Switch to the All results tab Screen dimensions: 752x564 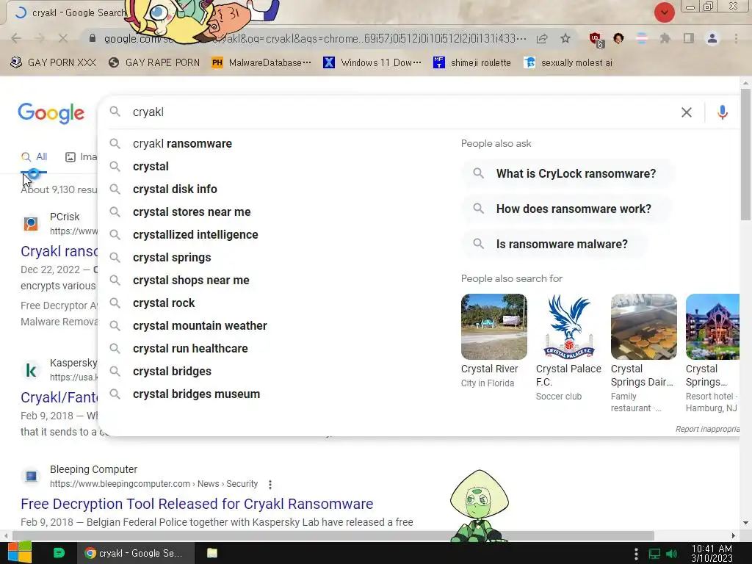tap(34, 157)
